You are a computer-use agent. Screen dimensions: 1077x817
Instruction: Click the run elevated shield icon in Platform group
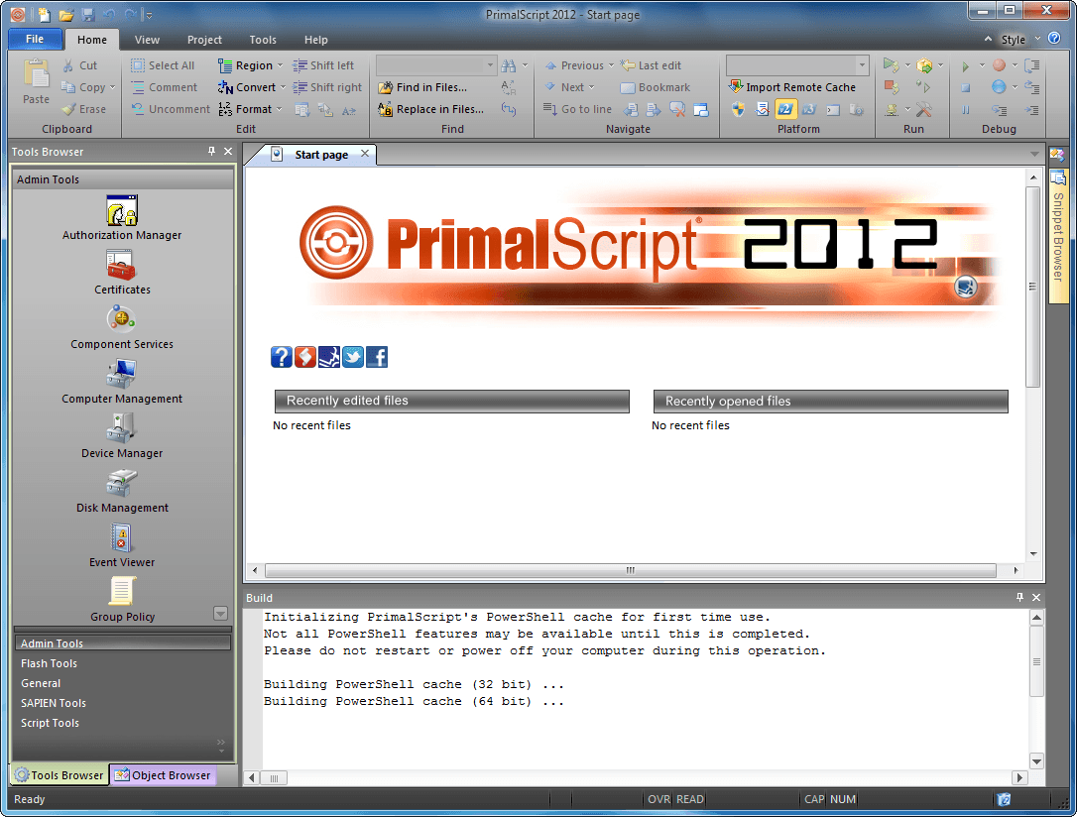[x=739, y=110]
